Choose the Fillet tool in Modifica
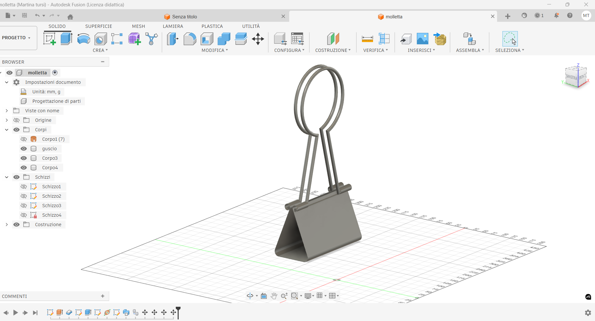The image size is (595, 321). coord(190,39)
